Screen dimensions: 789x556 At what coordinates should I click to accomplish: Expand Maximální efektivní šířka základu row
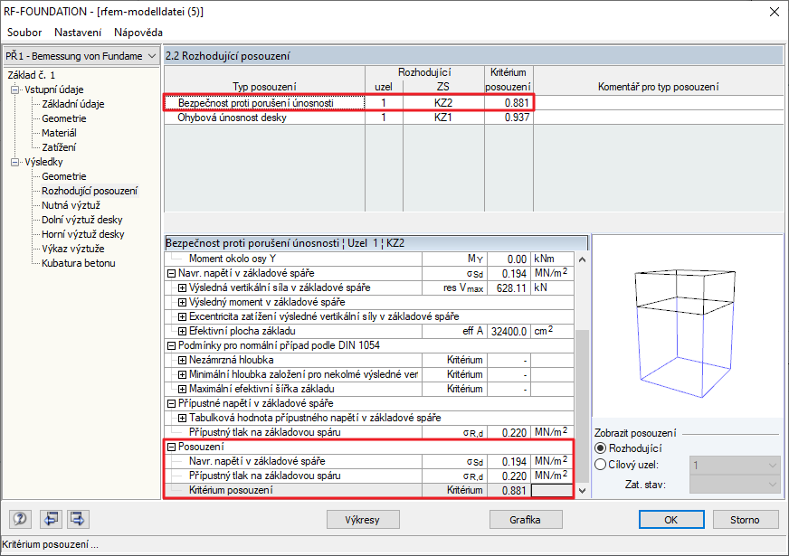(x=182, y=389)
